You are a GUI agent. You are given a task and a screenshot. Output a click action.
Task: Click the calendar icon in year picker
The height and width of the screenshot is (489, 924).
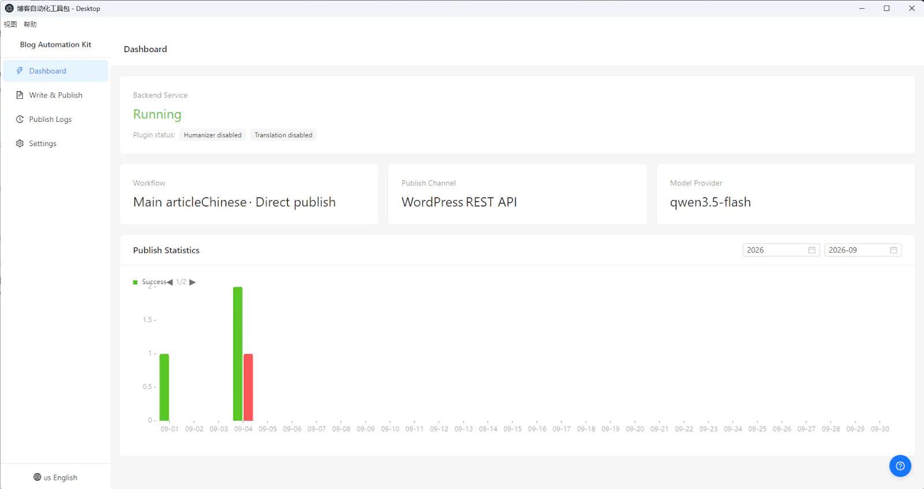pos(812,250)
